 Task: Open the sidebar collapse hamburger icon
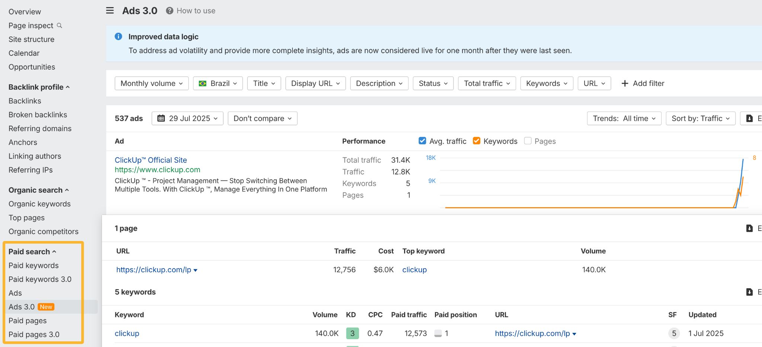pos(109,10)
